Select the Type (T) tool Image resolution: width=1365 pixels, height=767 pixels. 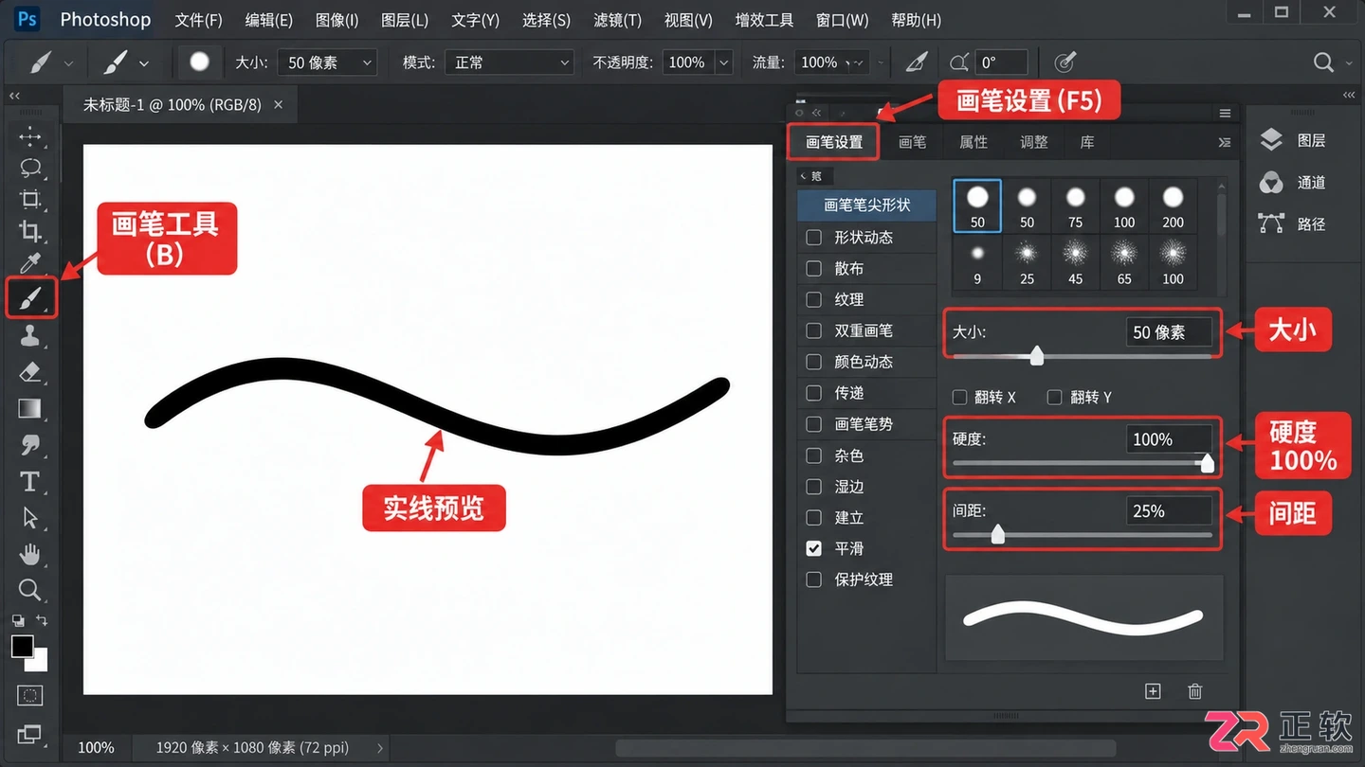[30, 481]
